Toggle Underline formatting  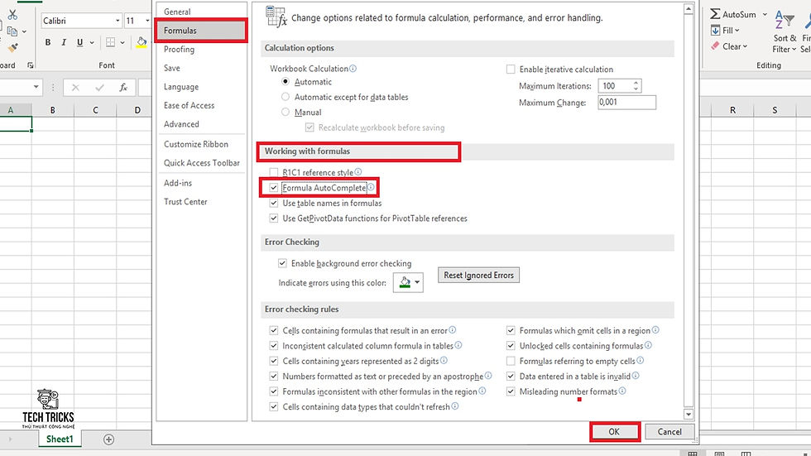click(x=79, y=42)
